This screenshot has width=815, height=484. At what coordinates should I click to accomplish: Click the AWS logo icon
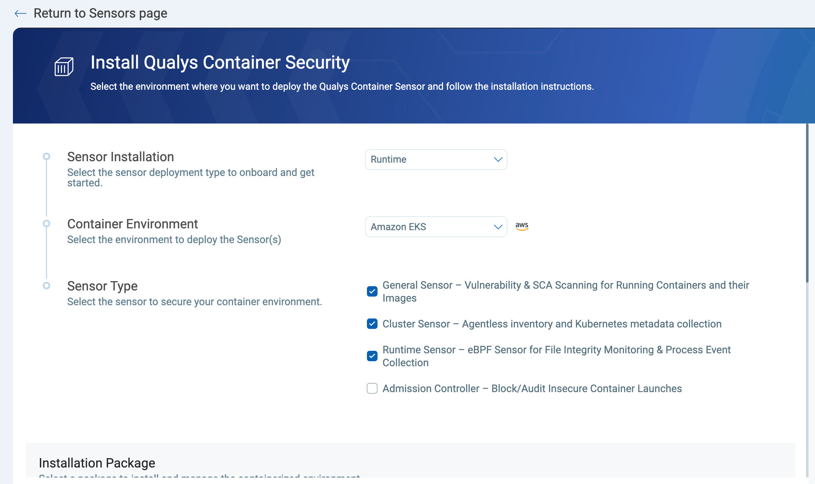coord(522,226)
